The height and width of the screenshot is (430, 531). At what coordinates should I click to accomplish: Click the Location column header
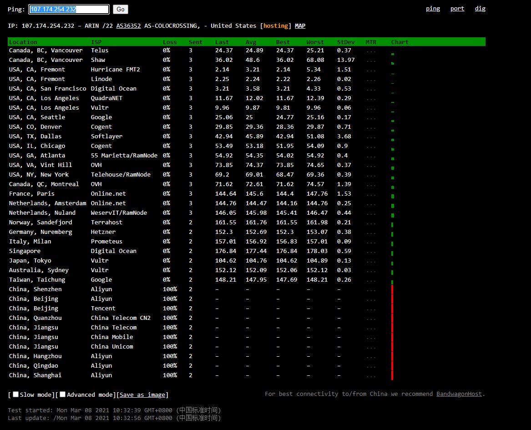[23, 42]
